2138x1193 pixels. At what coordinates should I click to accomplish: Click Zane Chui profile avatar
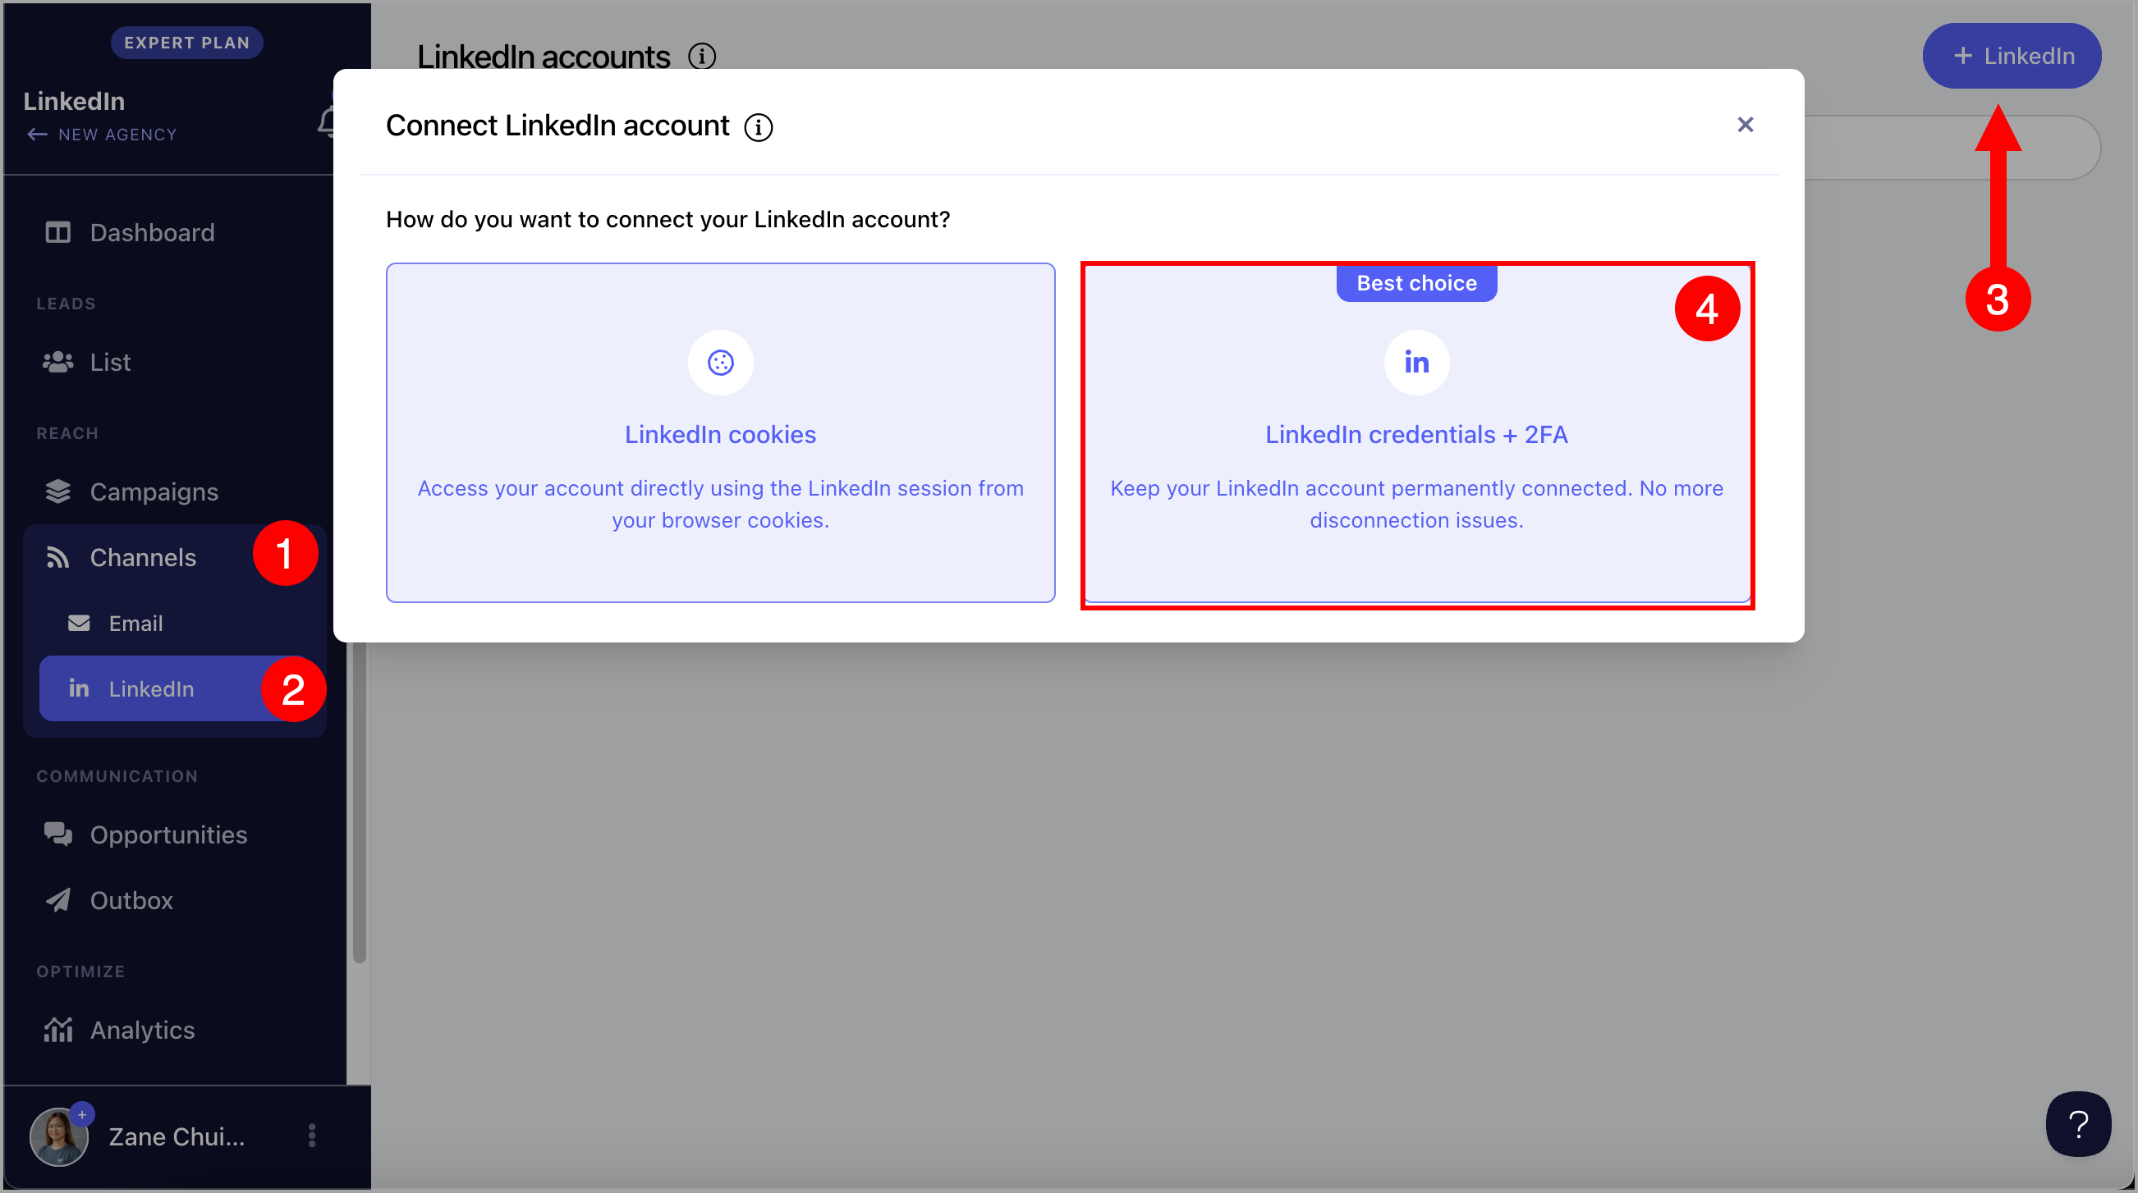(58, 1136)
